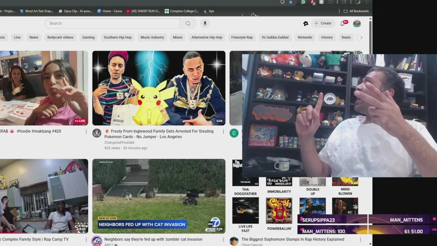Click the POWERBALLIN' album label

[279, 229]
